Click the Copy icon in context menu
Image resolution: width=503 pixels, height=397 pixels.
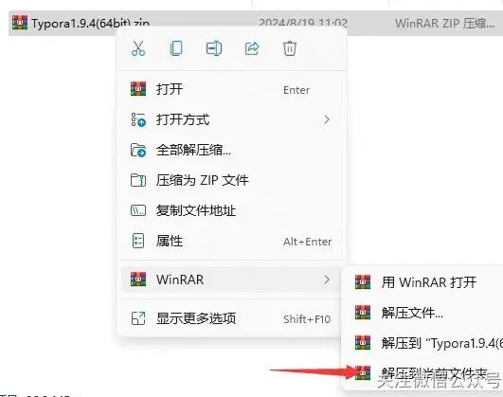click(x=176, y=48)
